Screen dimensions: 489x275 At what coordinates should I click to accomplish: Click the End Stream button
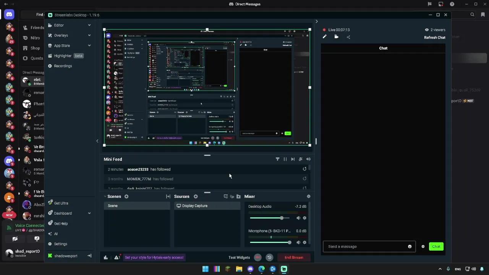(294, 257)
